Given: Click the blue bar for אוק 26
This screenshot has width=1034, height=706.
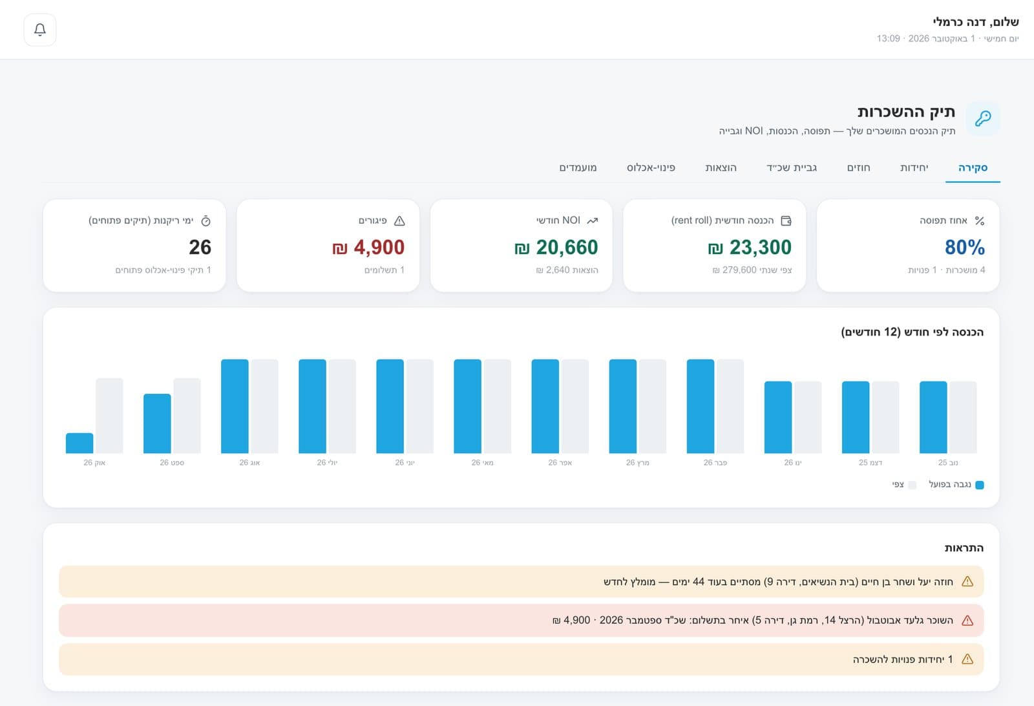Looking at the screenshot, I should (79, 444).
